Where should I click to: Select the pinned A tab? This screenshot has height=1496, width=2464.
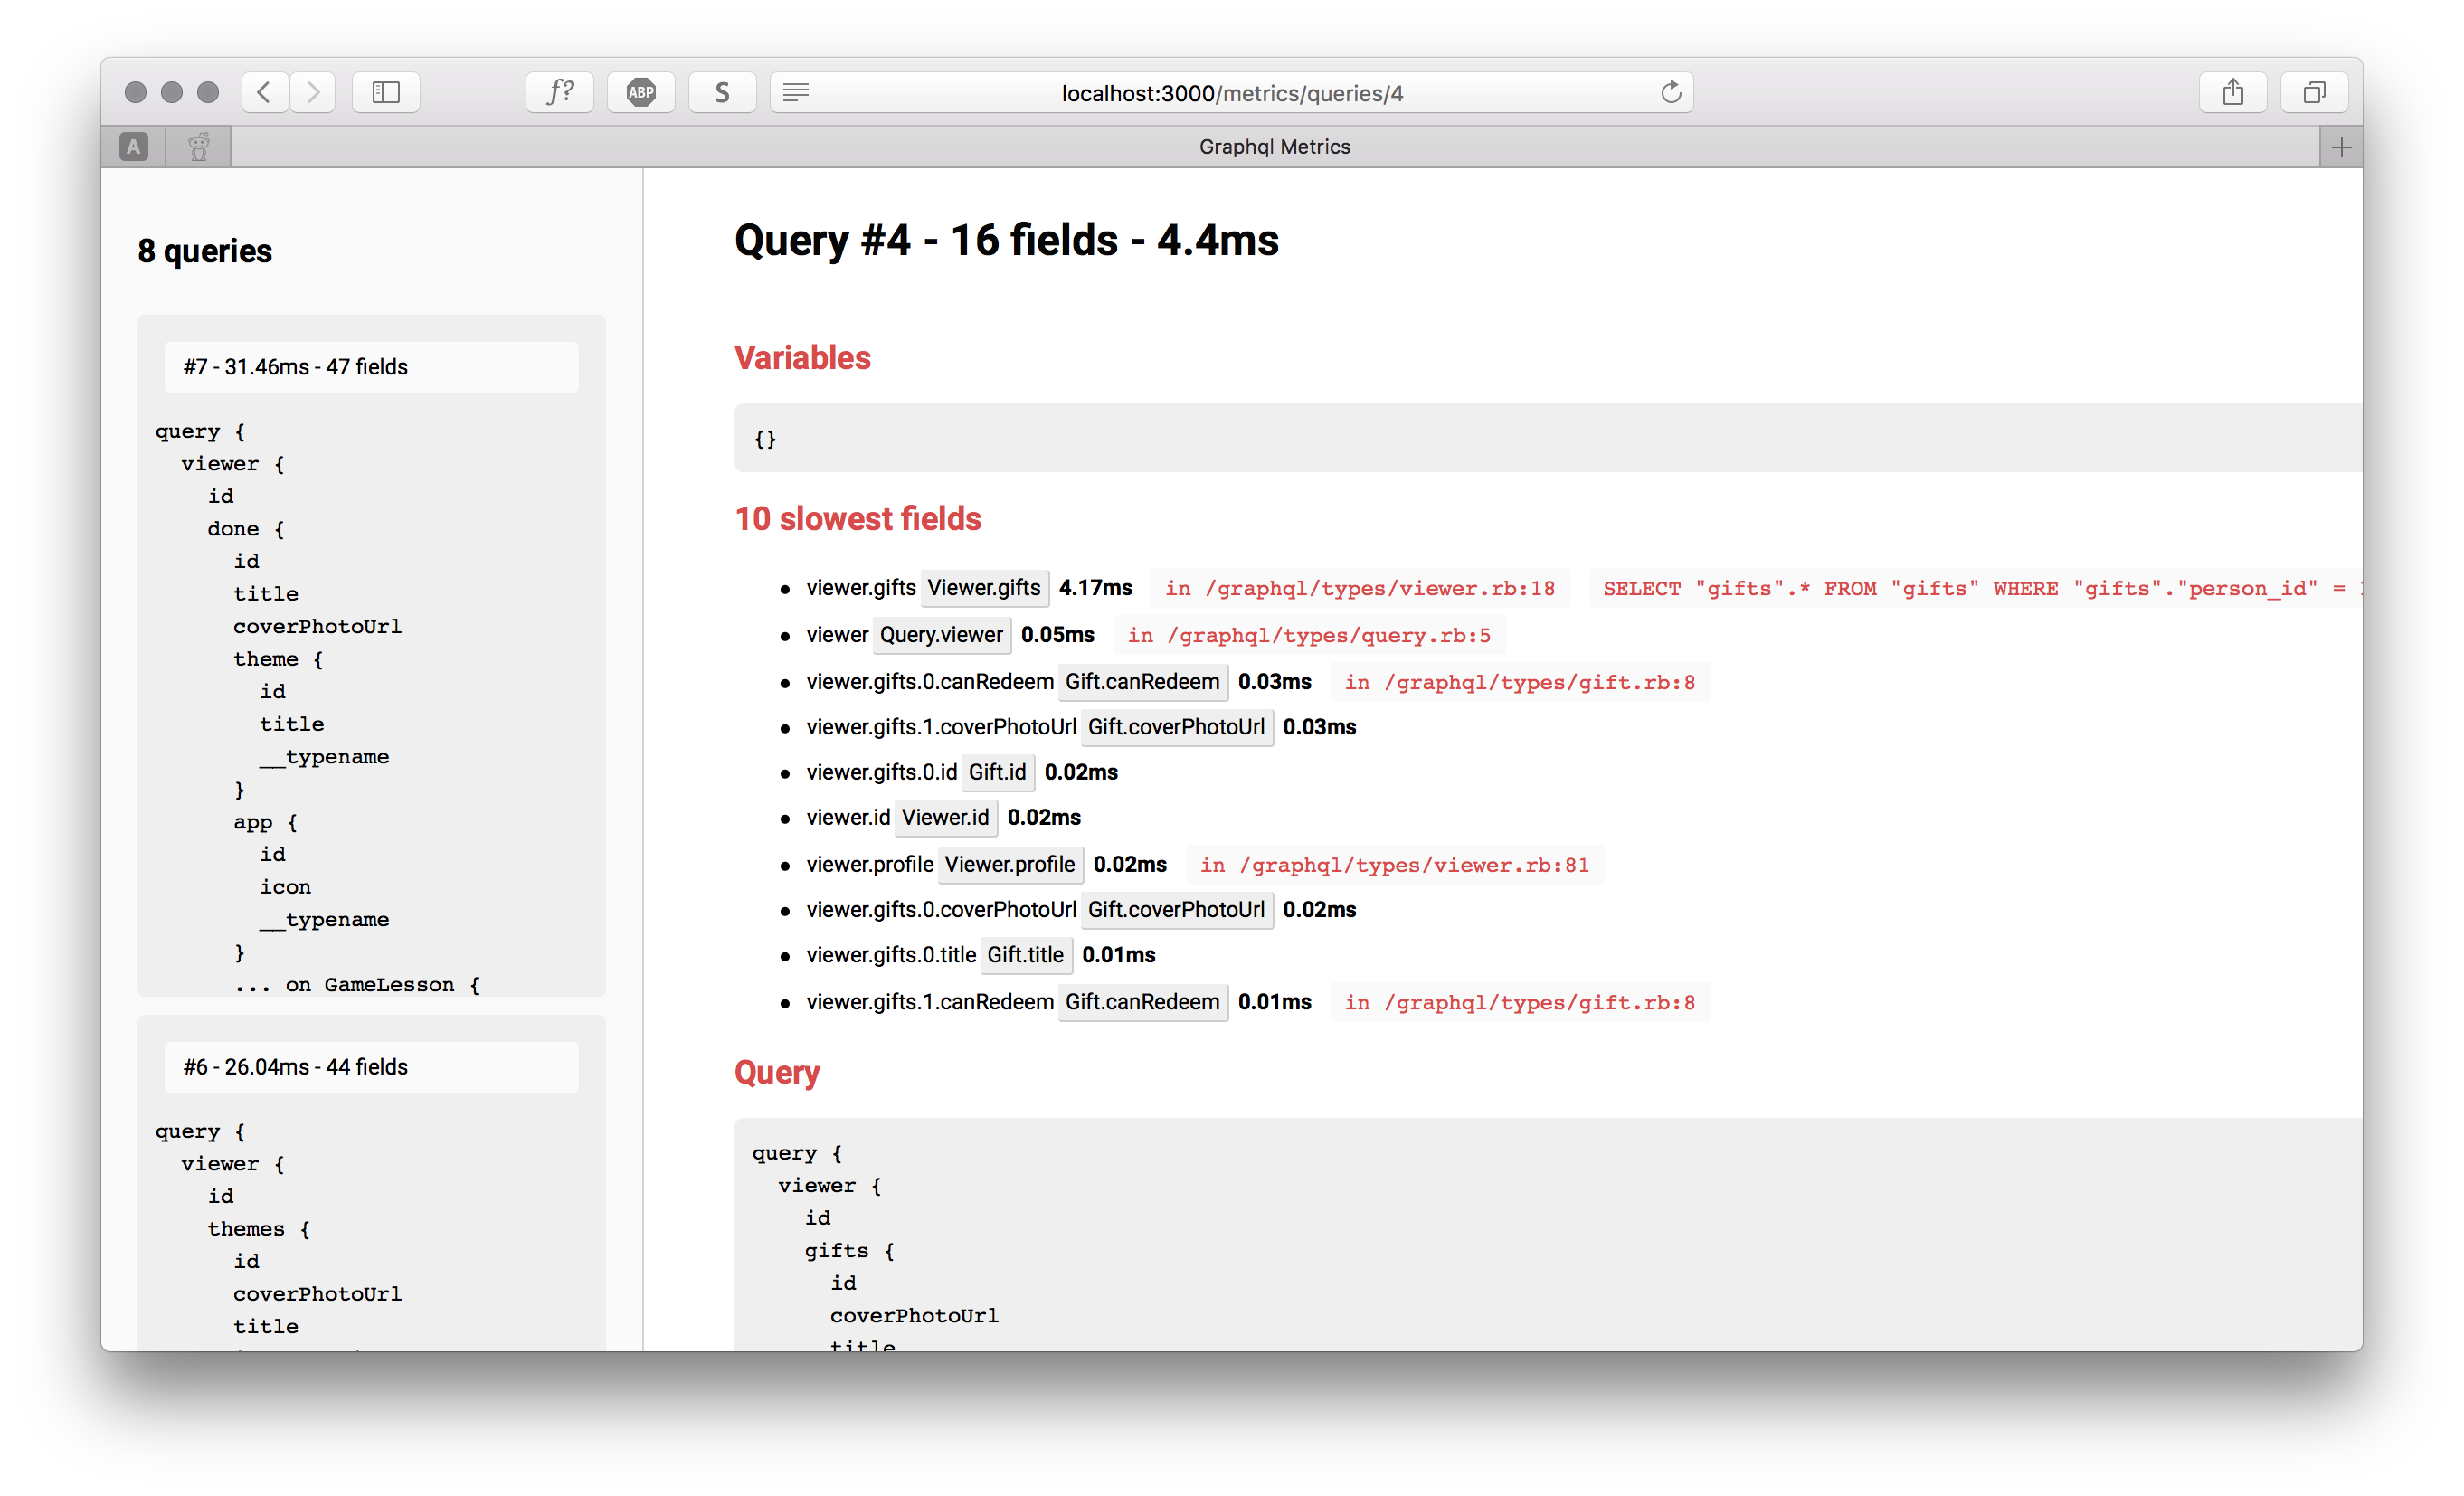pos(134,147)
